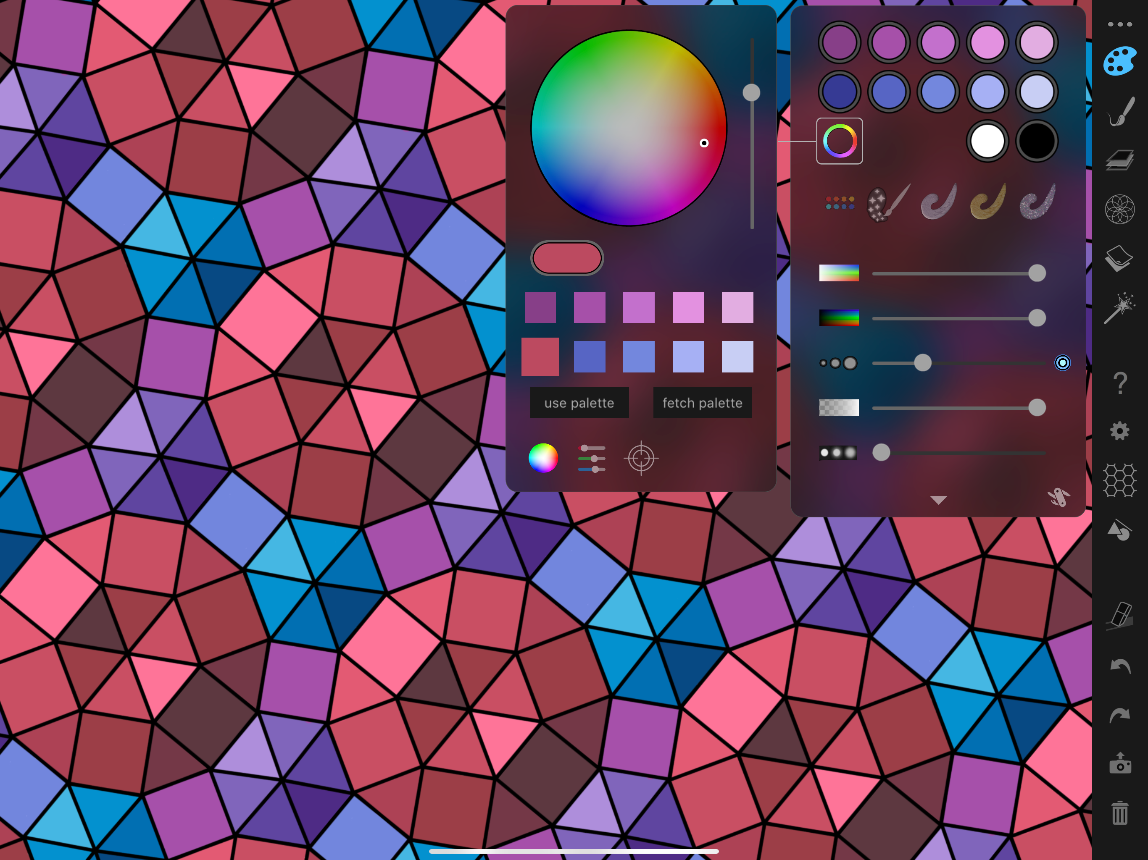Image resolution: width=1148 pixels, height=860 pixels.
Task: Switch to eyedropper crosshair mode
Action: coord(641,459)
